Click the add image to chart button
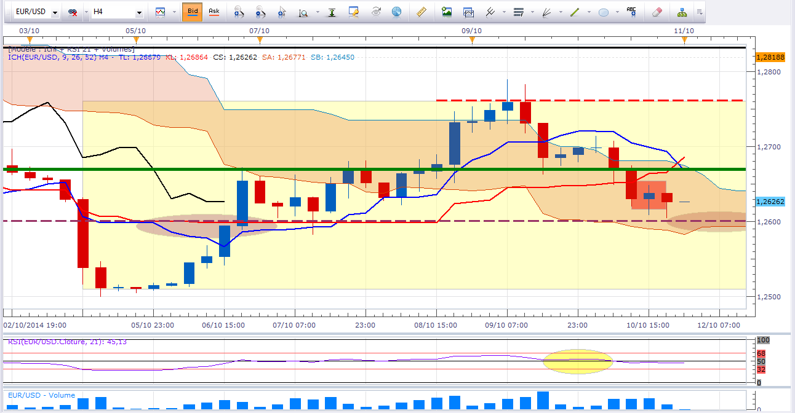Screen dimensions: 795x413 (x=447, y=12)
